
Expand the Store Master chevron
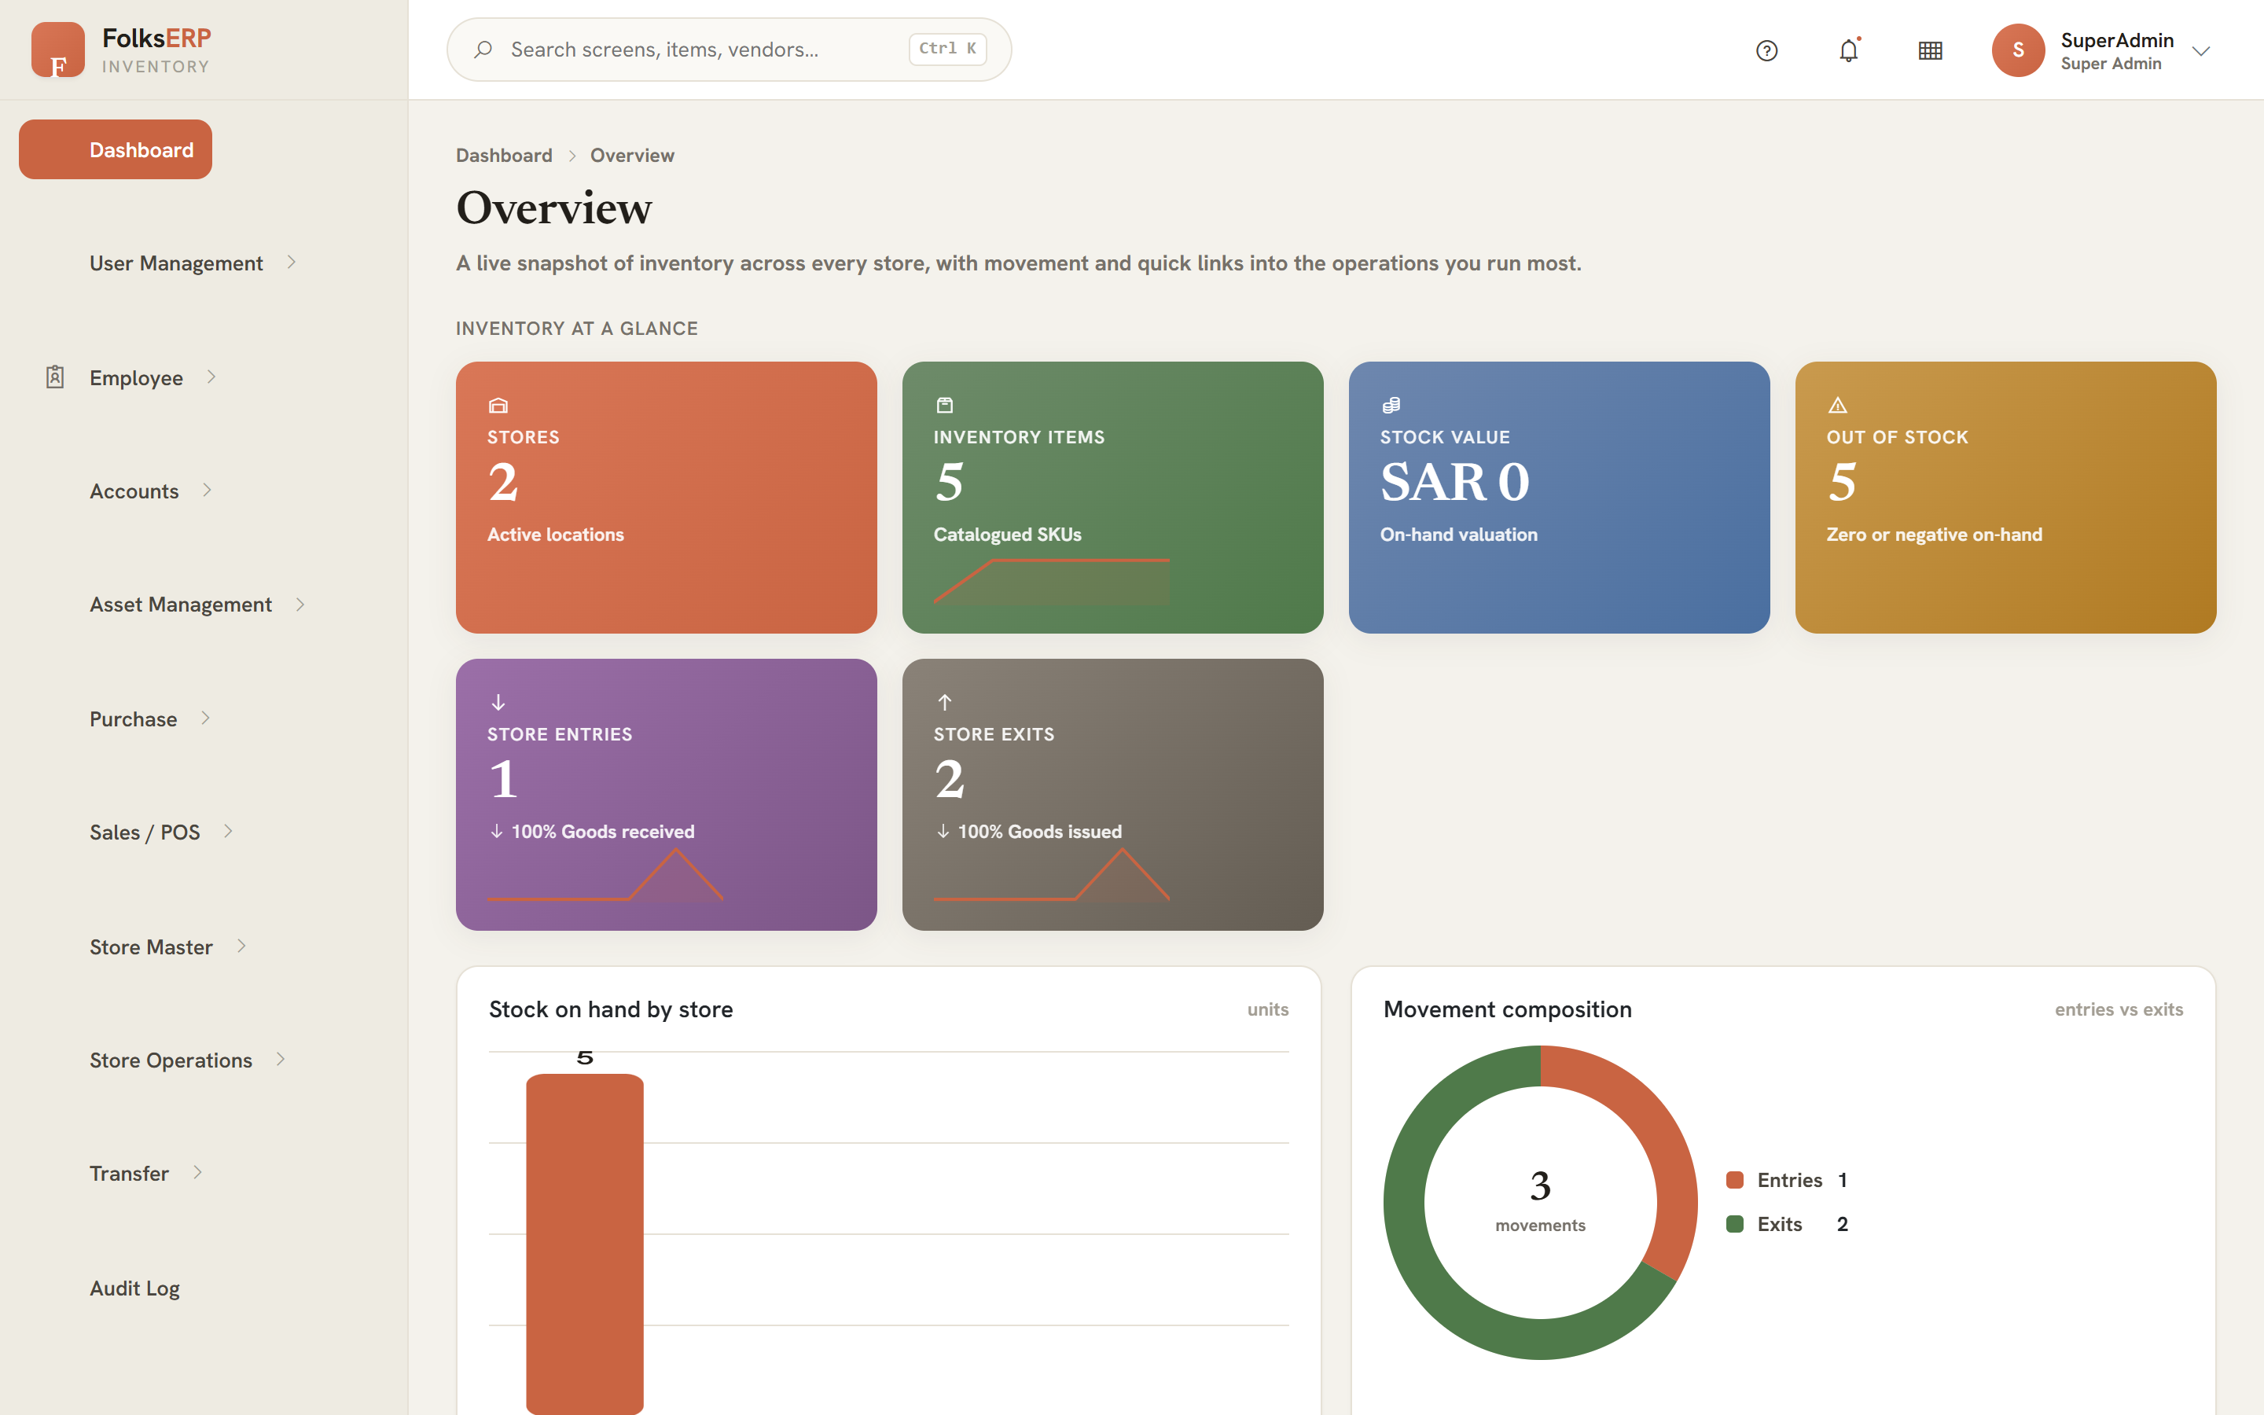pos(241,946)
